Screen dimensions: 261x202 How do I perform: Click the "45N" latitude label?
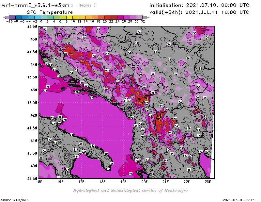pos(34,39)
